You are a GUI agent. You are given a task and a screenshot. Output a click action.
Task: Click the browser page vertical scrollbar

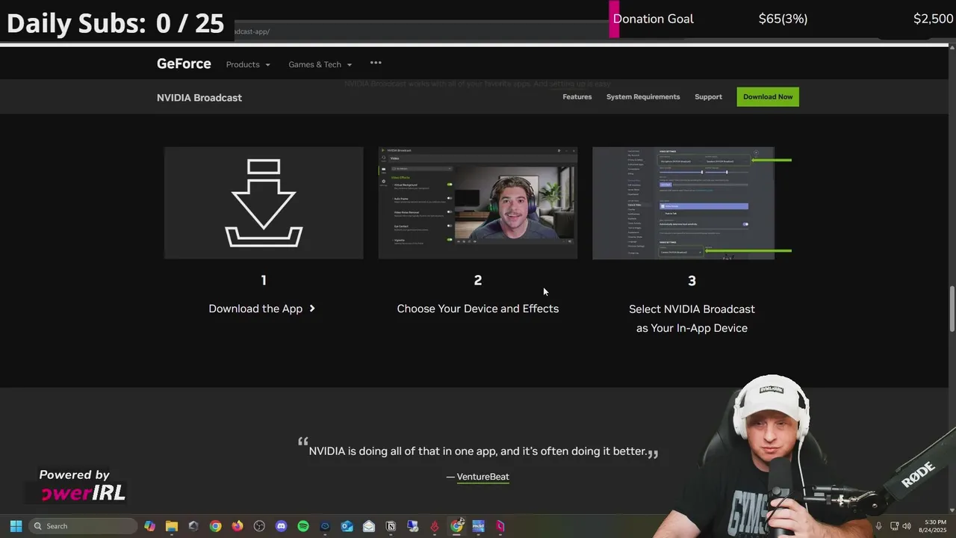[x=952, y=309]
